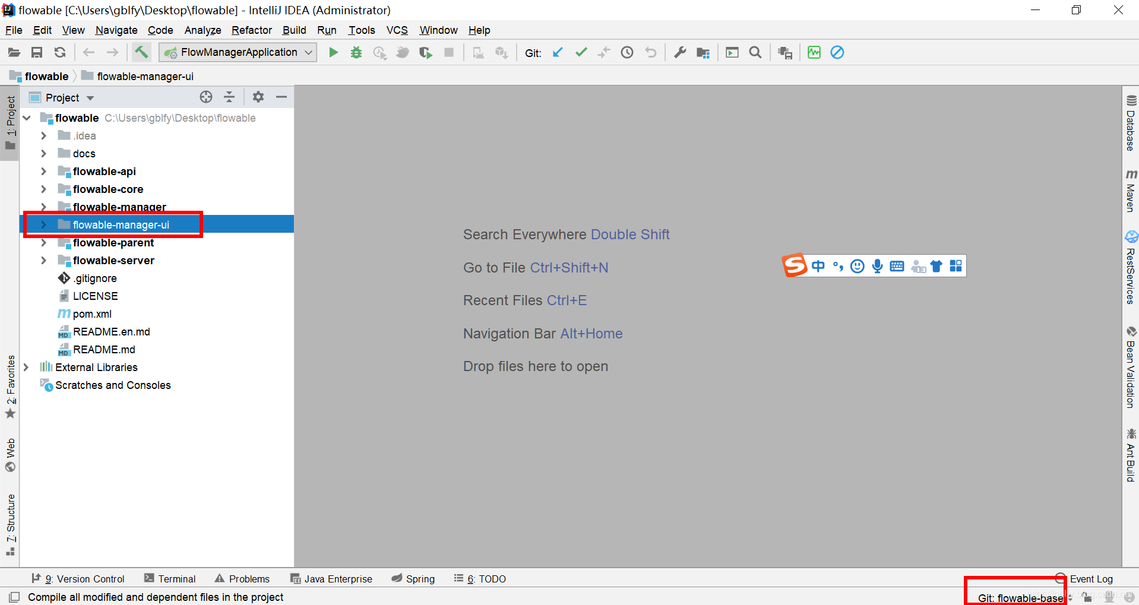Open the Build menu
This screenshot has width=1139, height=605.
coord(295,30)
